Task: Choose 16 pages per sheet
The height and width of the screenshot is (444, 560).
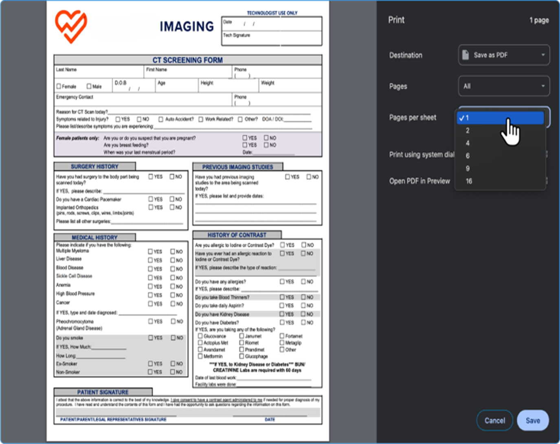Action: [x=469, y=181]
